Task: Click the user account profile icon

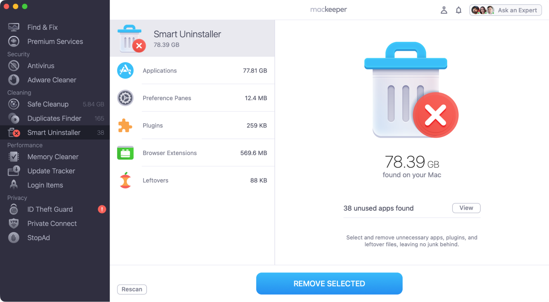Action: tap(444, 10)
